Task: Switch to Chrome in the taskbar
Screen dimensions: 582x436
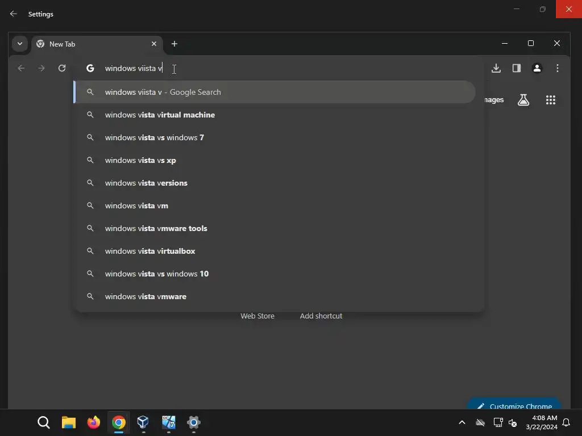Action: (119, 422)
